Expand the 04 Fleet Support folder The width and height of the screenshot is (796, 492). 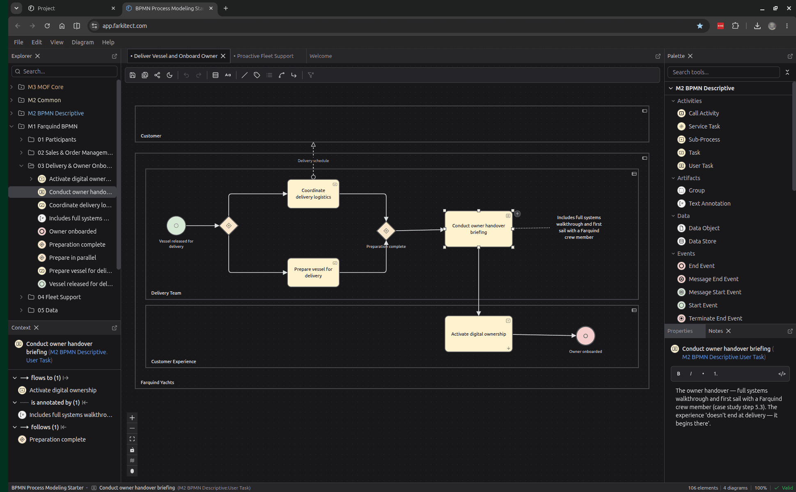click(x=21, y=297)
